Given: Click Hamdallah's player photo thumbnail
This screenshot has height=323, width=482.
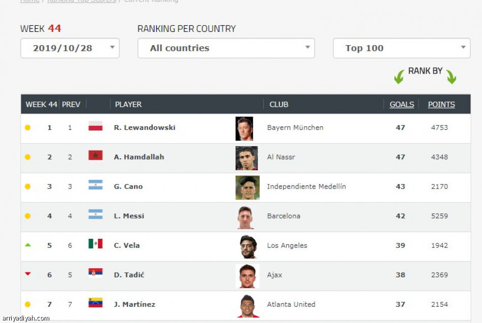Looking at the screenshot, I should 247,158.
